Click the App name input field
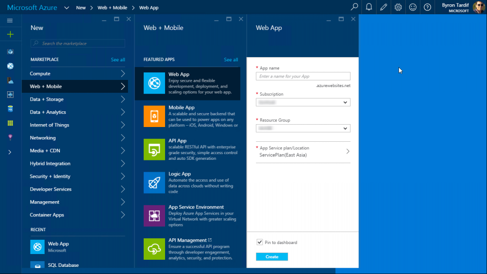 tap(303, 76)
